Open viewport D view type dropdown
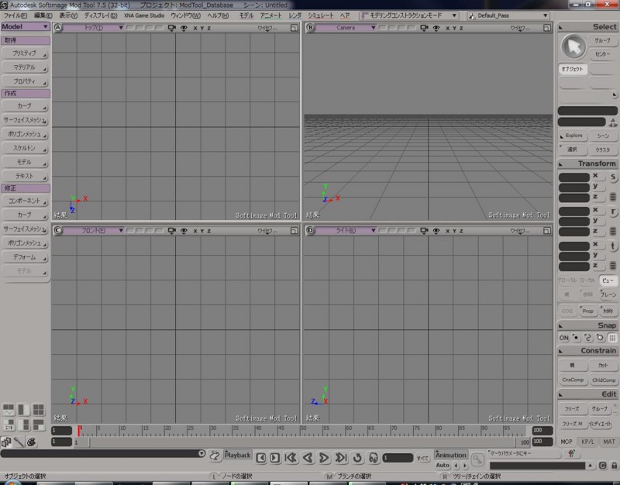Image resolution: width=620 pixels, height=485 pixels. coord(346,230)
